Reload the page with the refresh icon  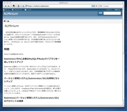tap(97, 6)
